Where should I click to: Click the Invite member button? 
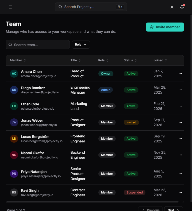tap(165, 27)
